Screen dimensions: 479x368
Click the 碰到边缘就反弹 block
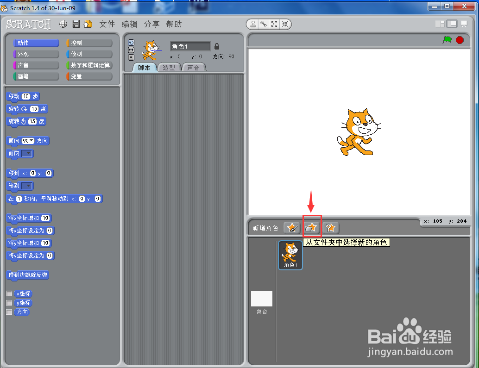coord(28,275)
